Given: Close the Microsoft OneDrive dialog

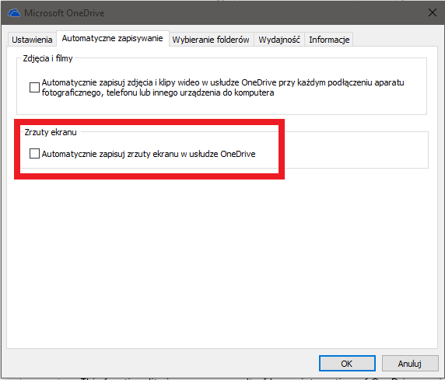Looking at the screenshot, I should click(433, 12).
